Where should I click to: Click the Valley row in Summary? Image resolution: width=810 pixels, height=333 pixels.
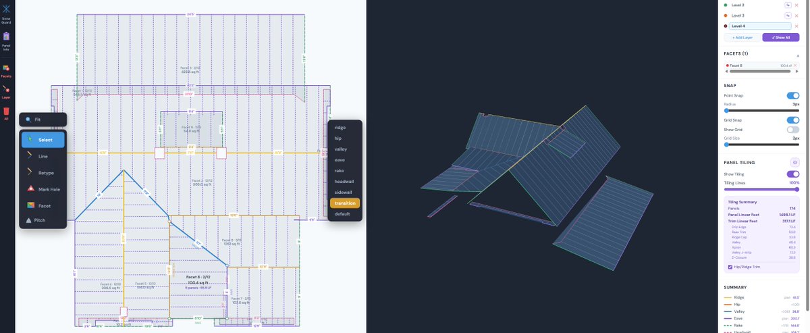[761, 311]
